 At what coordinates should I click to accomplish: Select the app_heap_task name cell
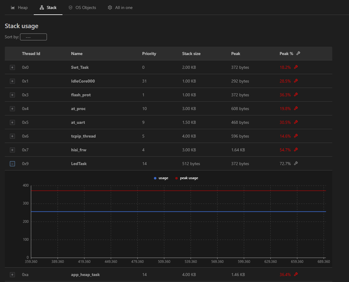coord(85,275)
